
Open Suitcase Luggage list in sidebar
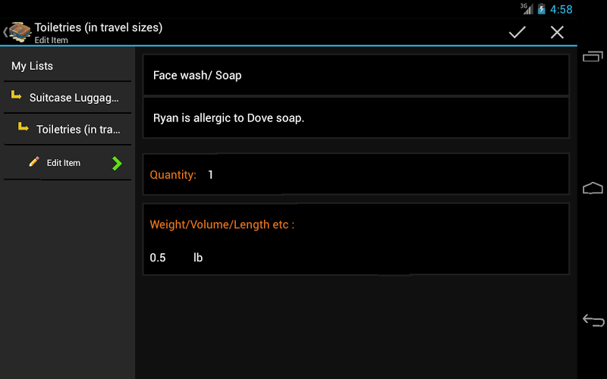pyautogui.click(x=74, y=98)
